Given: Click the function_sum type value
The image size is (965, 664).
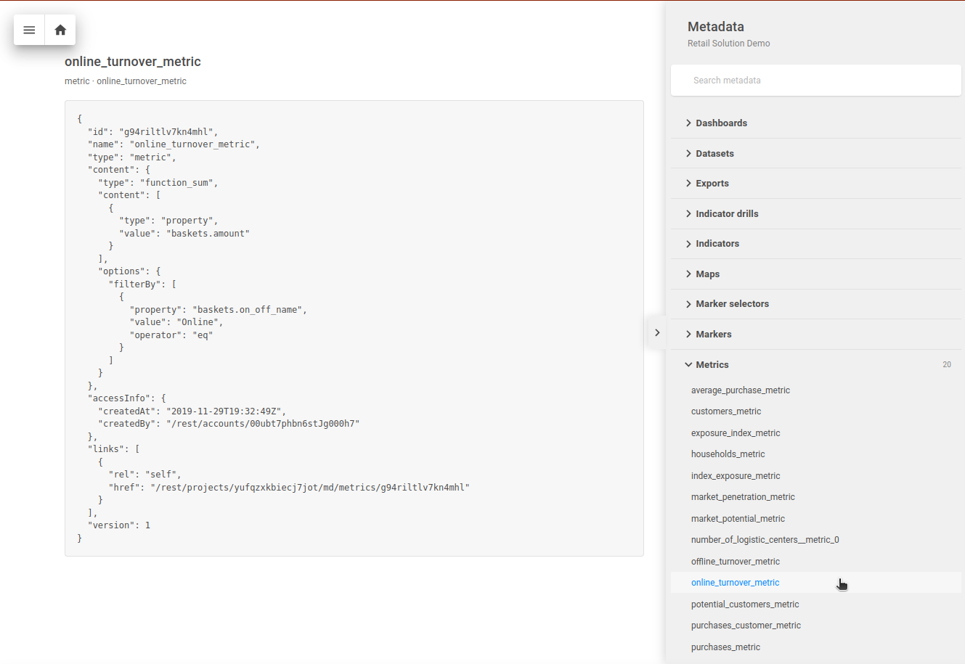Looking at the screenshot, I should coord(176,183).
